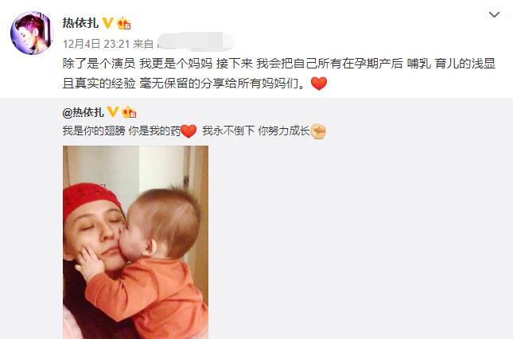The height and width of the screenshot is (339, 513).
Task: Click the text 我永不倒下 in repost
Action: pyautogui.click(x=228, y=131)
